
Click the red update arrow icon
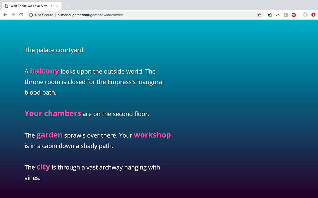tap(313, 15)
